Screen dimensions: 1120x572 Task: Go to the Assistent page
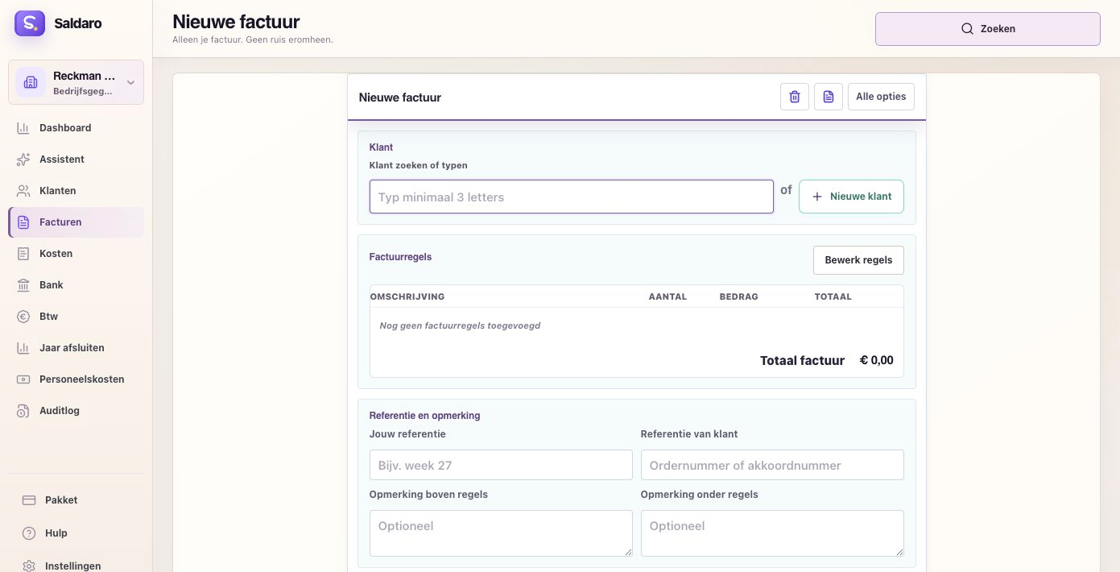pyautogui.click(x=76, y=160)
